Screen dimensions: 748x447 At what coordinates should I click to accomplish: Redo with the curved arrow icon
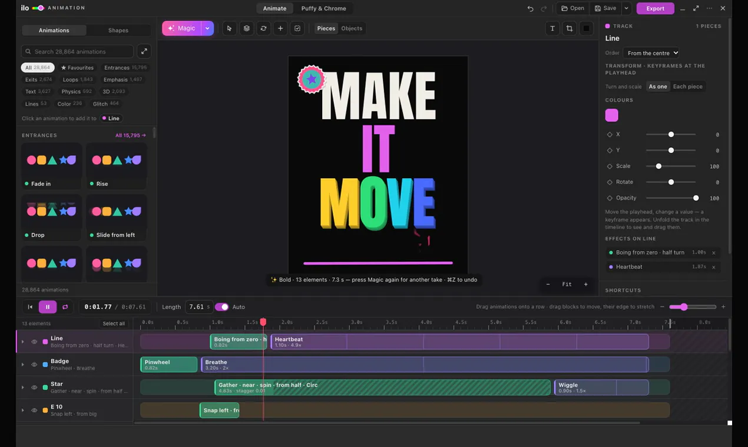point(544,8)
